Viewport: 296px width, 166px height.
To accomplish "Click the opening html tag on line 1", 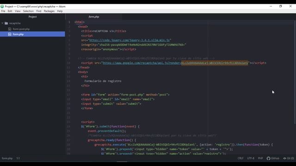I will (80, 22).
